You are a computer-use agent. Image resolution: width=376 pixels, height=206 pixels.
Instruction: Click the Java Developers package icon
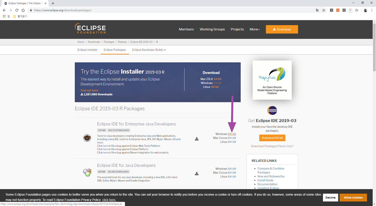click(x=87, y=172)
